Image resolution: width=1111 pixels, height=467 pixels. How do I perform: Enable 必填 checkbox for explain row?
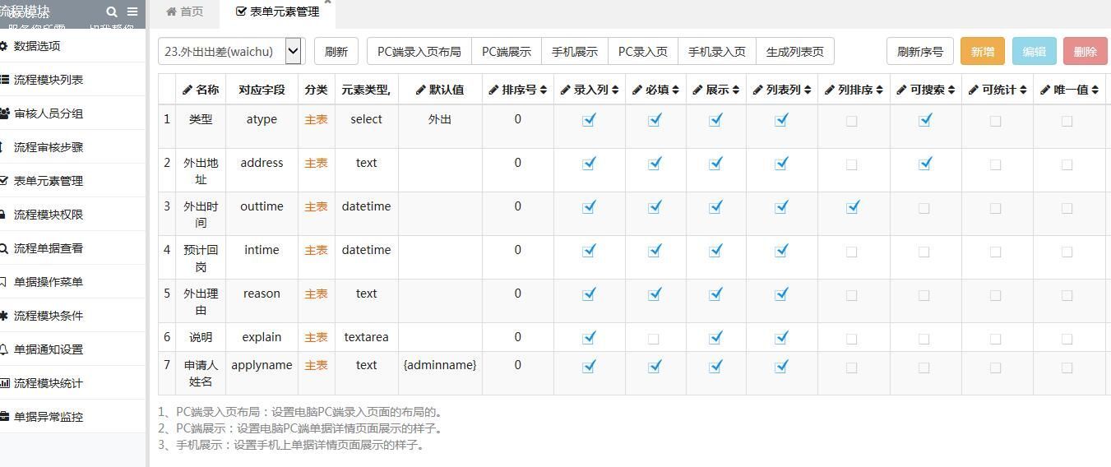[x=654, y=338]
